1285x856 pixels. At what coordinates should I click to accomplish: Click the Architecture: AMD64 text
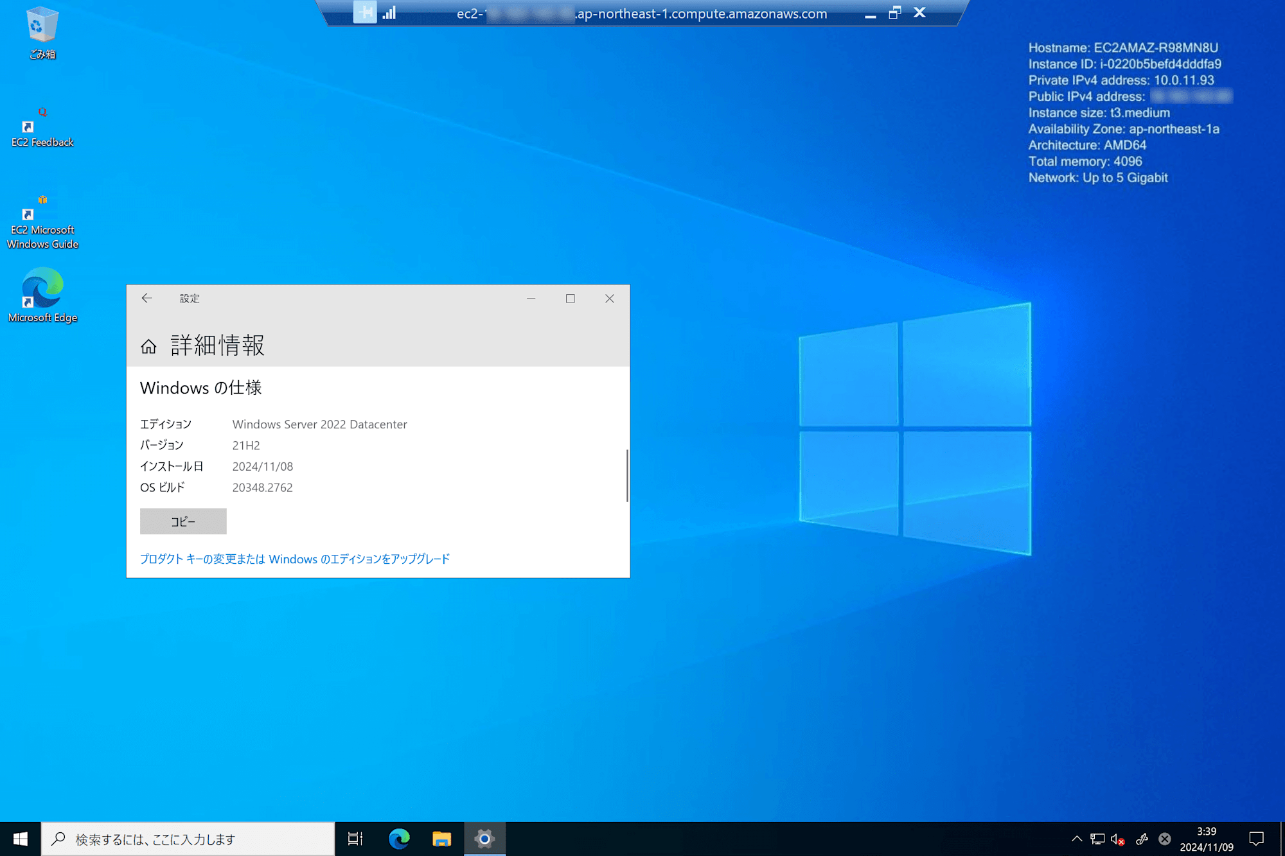coord(1087,145)
